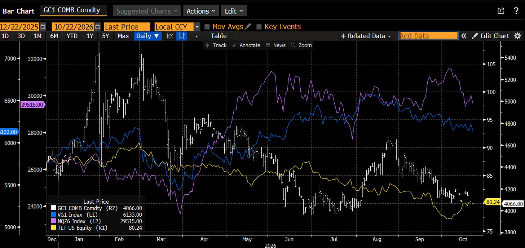
Task: Open the Daily periodicity dropdown
Action: click(x=148, y=36)
